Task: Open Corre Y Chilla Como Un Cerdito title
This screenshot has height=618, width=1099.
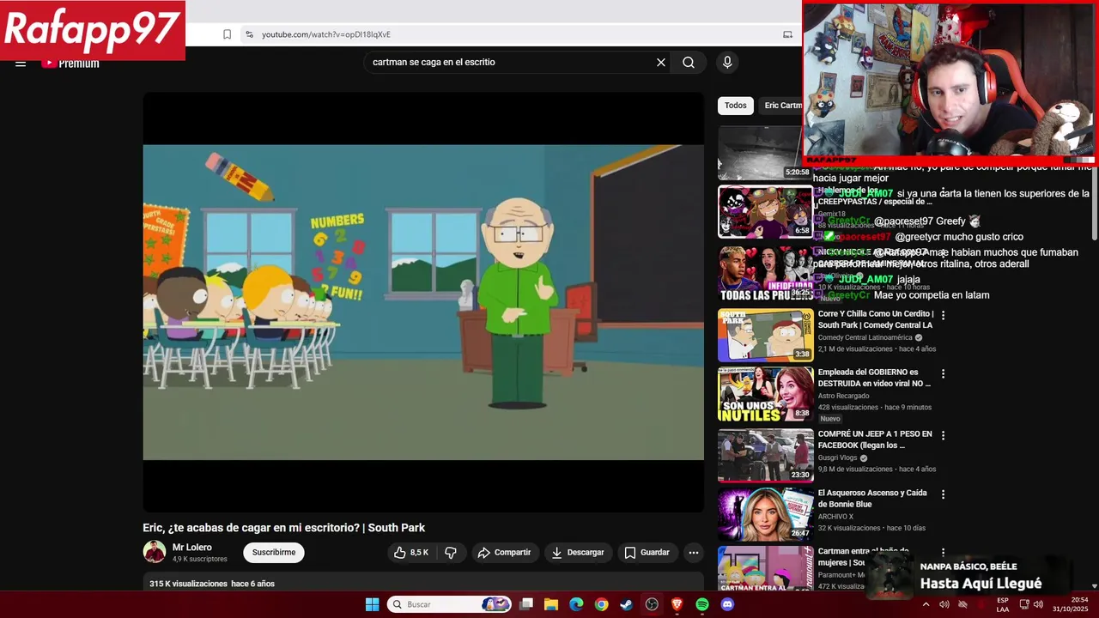Action: tap(875, 319)
